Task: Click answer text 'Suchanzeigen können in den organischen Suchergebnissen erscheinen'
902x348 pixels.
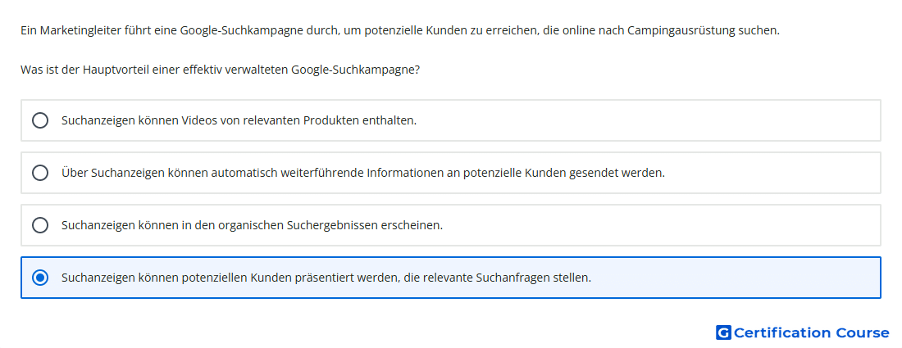Action: (x=252, y=225)
